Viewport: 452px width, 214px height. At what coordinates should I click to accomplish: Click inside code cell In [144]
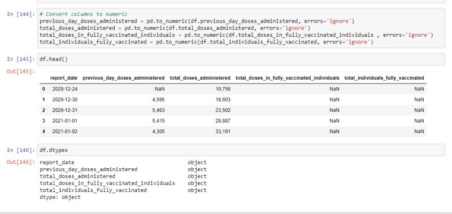click(241, 28)
